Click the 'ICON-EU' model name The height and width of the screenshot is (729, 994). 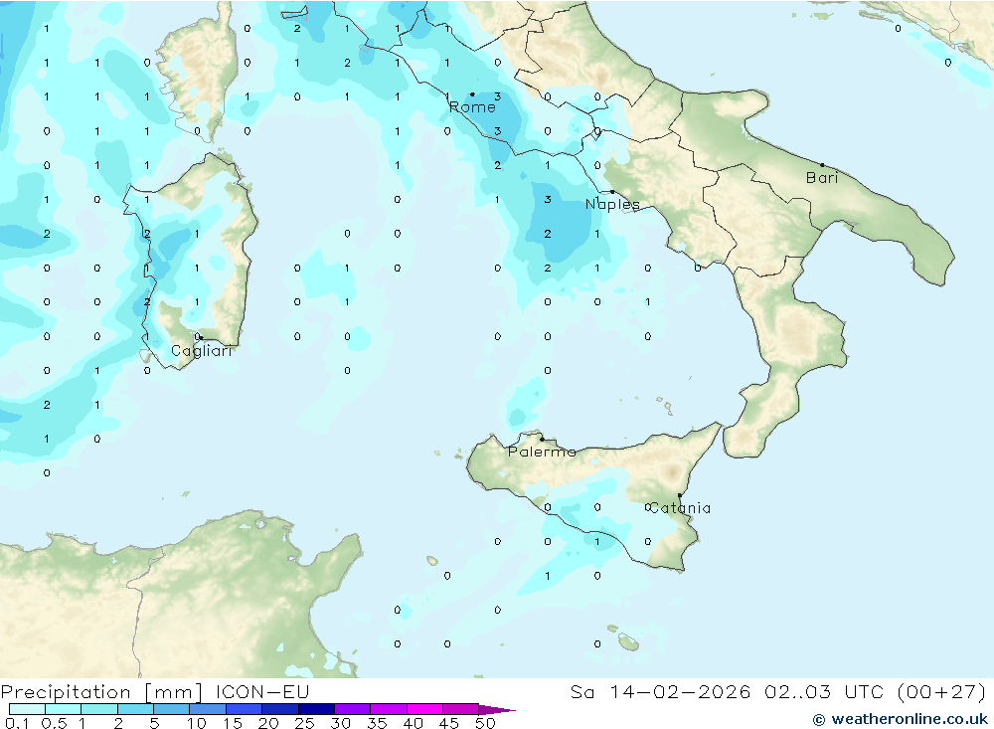[x=262, y=692]
